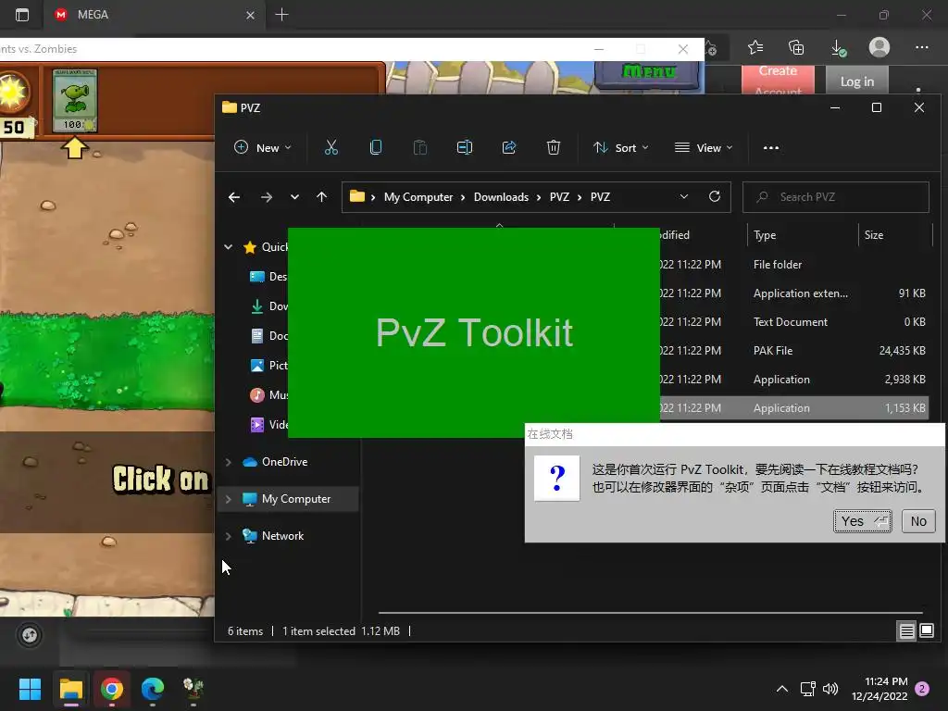The width and height of the screenshot is (948, 711).
Task: Refresh the PVZ folder view
Action: pos(715,197)
